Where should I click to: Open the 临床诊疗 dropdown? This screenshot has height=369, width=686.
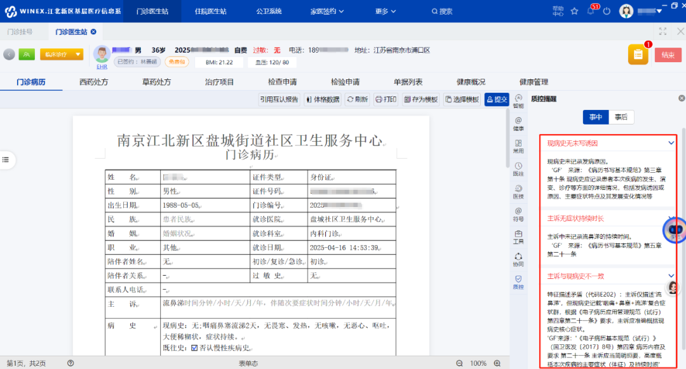point(62,54)
